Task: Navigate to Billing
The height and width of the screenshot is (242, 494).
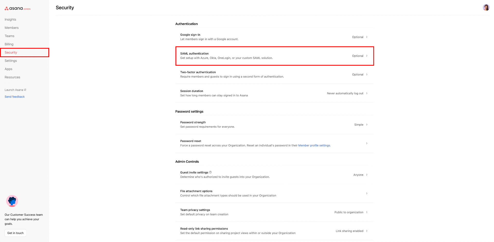Action: pyautogui.click(x=9, y=44)
